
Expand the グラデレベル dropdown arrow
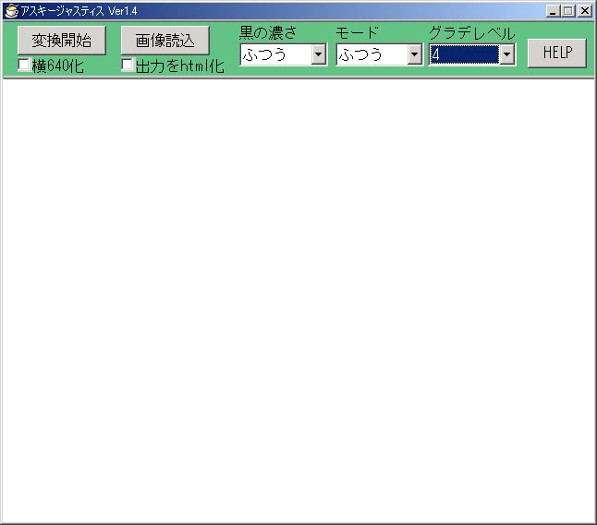click(x=506, y=55)
